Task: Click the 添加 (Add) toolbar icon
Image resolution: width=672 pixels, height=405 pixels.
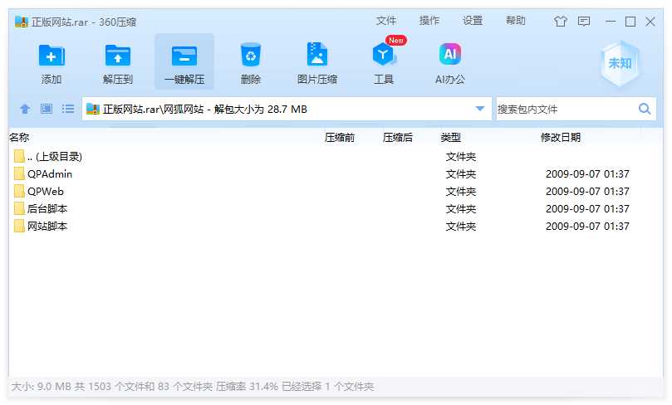Action: click(52, 56)
